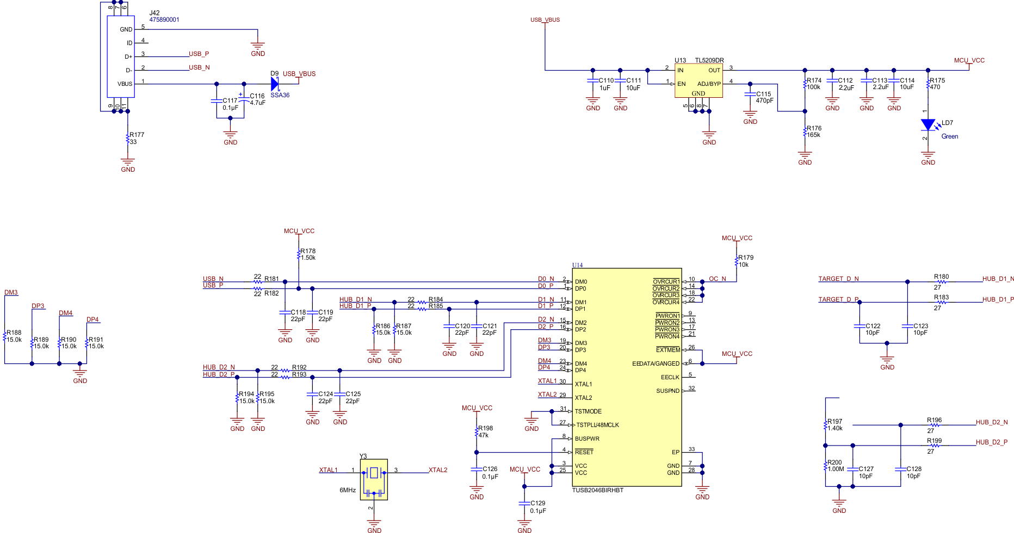1014x533 pixels.
Task: Select capacitor C126 0.1µF symbol
Action: tap(477, 469)
